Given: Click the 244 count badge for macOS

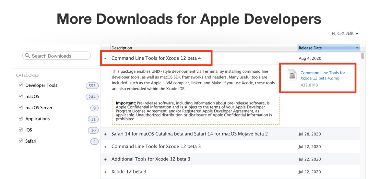Looking at the screenshot, I should [x=92, y=97].
